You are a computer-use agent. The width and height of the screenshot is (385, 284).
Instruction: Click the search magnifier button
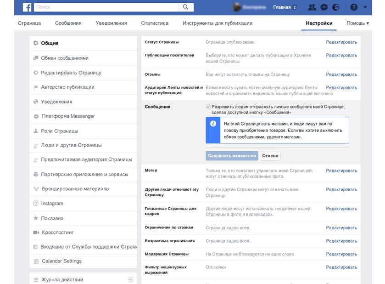tap(185, 7)
